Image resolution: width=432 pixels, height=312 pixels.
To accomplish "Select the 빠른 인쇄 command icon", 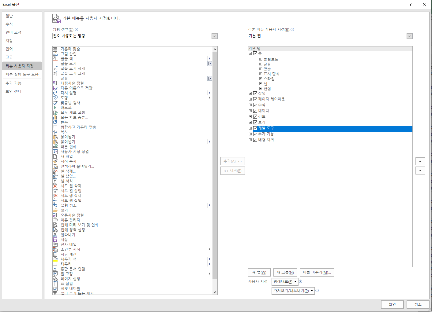I will [55, 147].
